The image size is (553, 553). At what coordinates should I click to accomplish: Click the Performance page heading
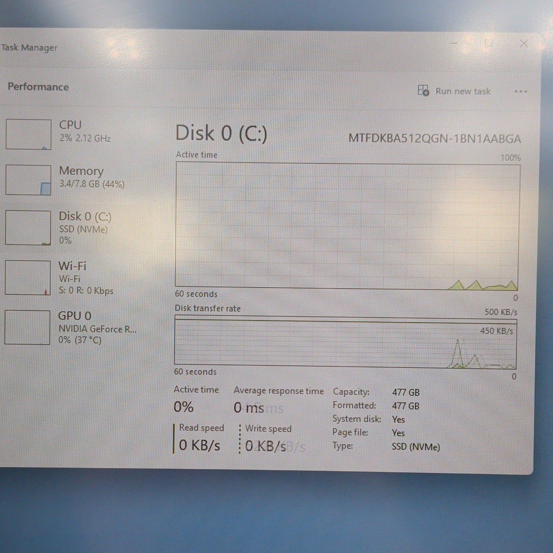click(38, 87)
